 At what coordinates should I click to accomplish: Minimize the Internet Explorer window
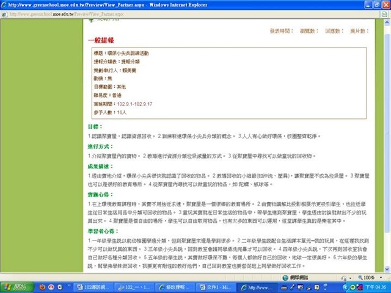point(368,5)
